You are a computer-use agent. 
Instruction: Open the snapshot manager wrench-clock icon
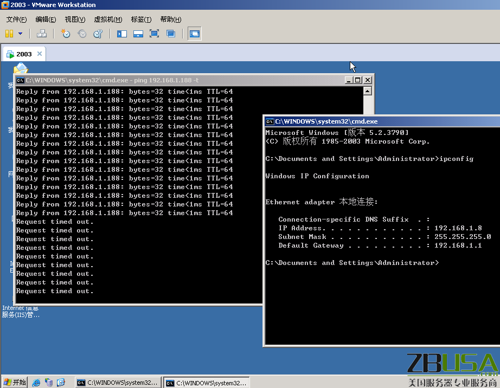click(x=98, y=34)
